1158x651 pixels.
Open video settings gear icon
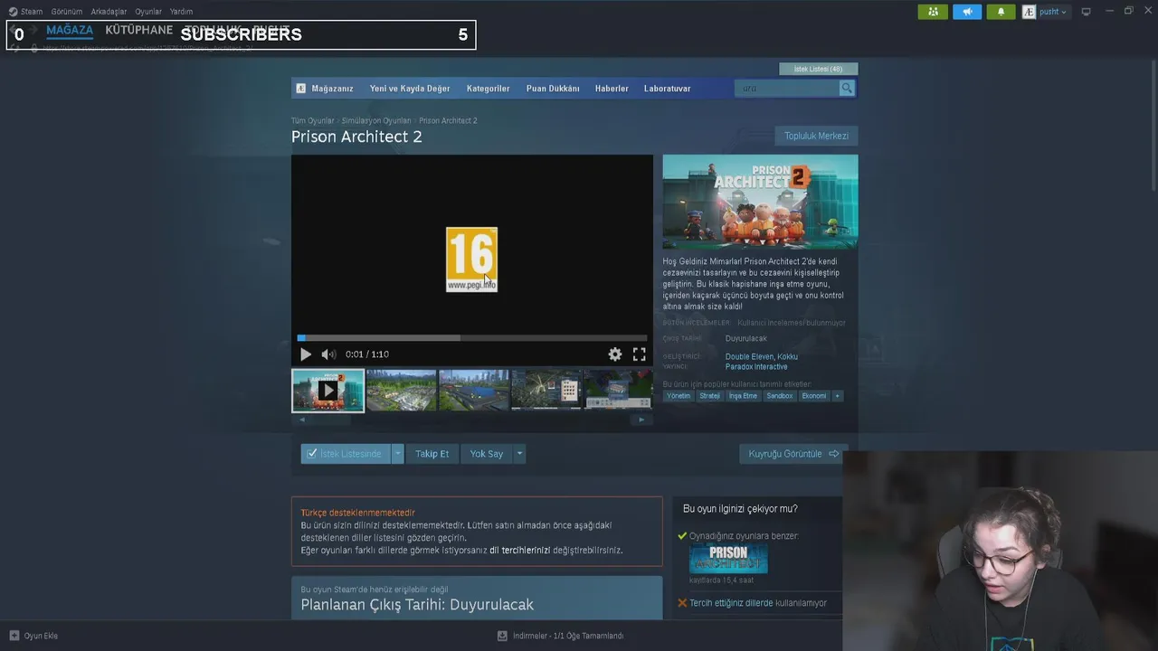pos(615,354)
